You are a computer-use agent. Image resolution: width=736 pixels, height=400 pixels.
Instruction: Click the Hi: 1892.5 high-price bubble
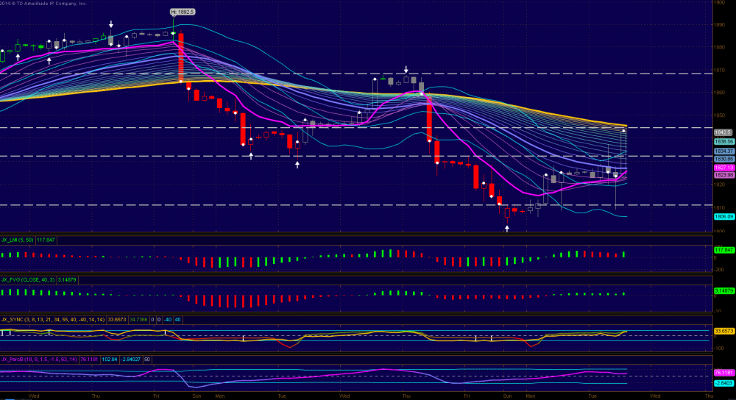click(183, 12)
